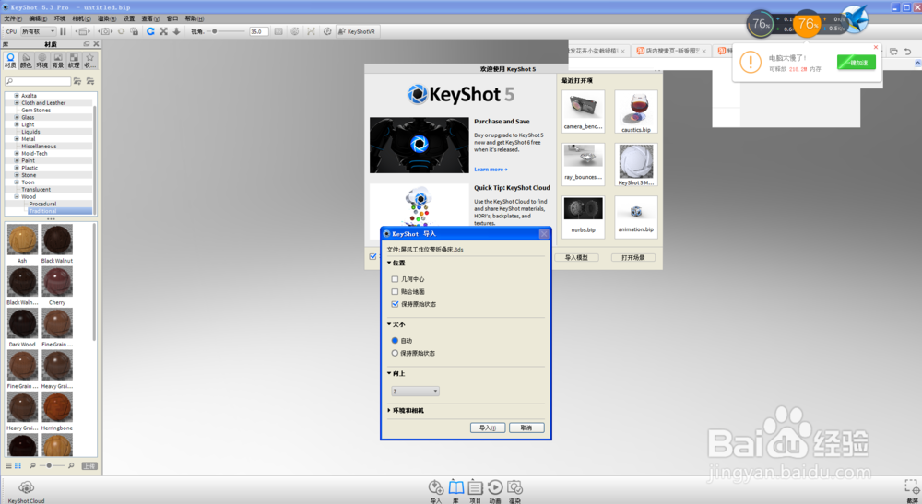Click the performance mode clock icon in toolbar
This screenshot has width=922, height=504.
coord(327,31)
